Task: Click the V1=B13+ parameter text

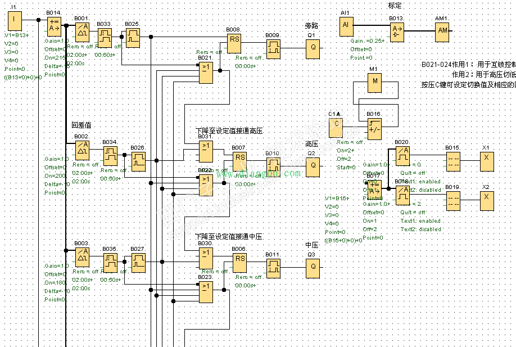Action: coord(17,35)
